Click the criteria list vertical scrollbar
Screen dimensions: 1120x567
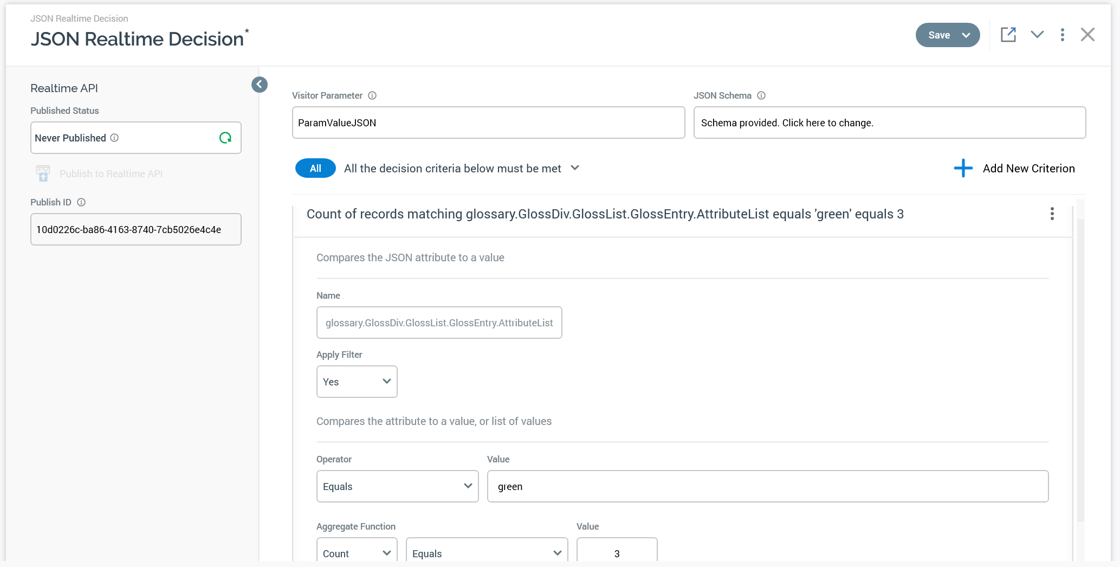[x=1080, y=369]
